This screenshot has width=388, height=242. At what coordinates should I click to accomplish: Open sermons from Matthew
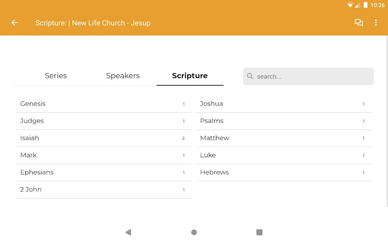284,138
